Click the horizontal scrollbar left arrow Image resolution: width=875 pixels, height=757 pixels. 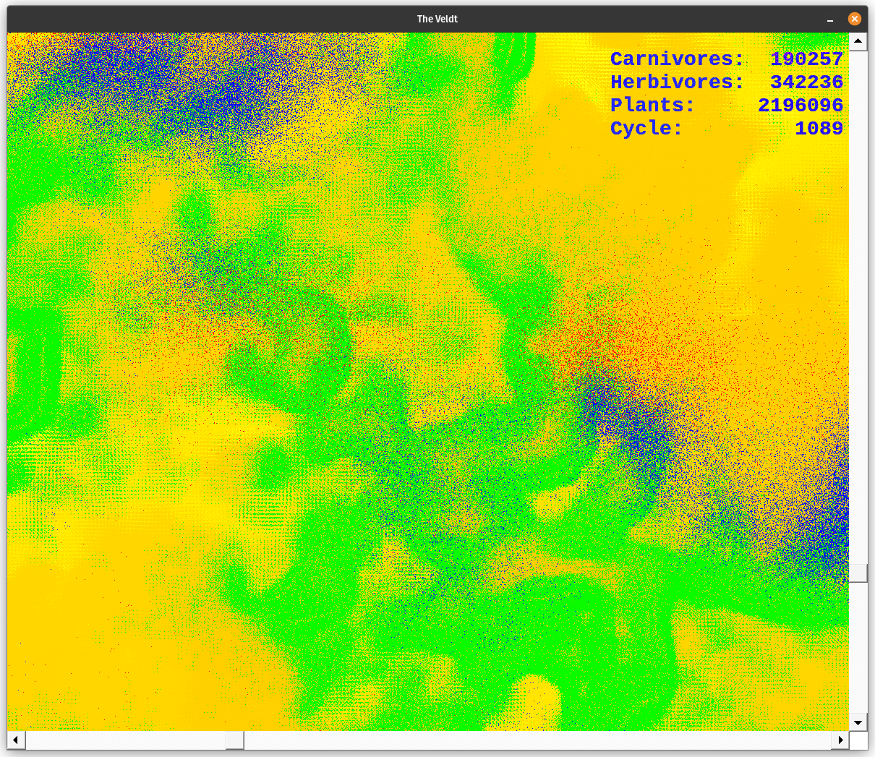[x=16, y=740]
